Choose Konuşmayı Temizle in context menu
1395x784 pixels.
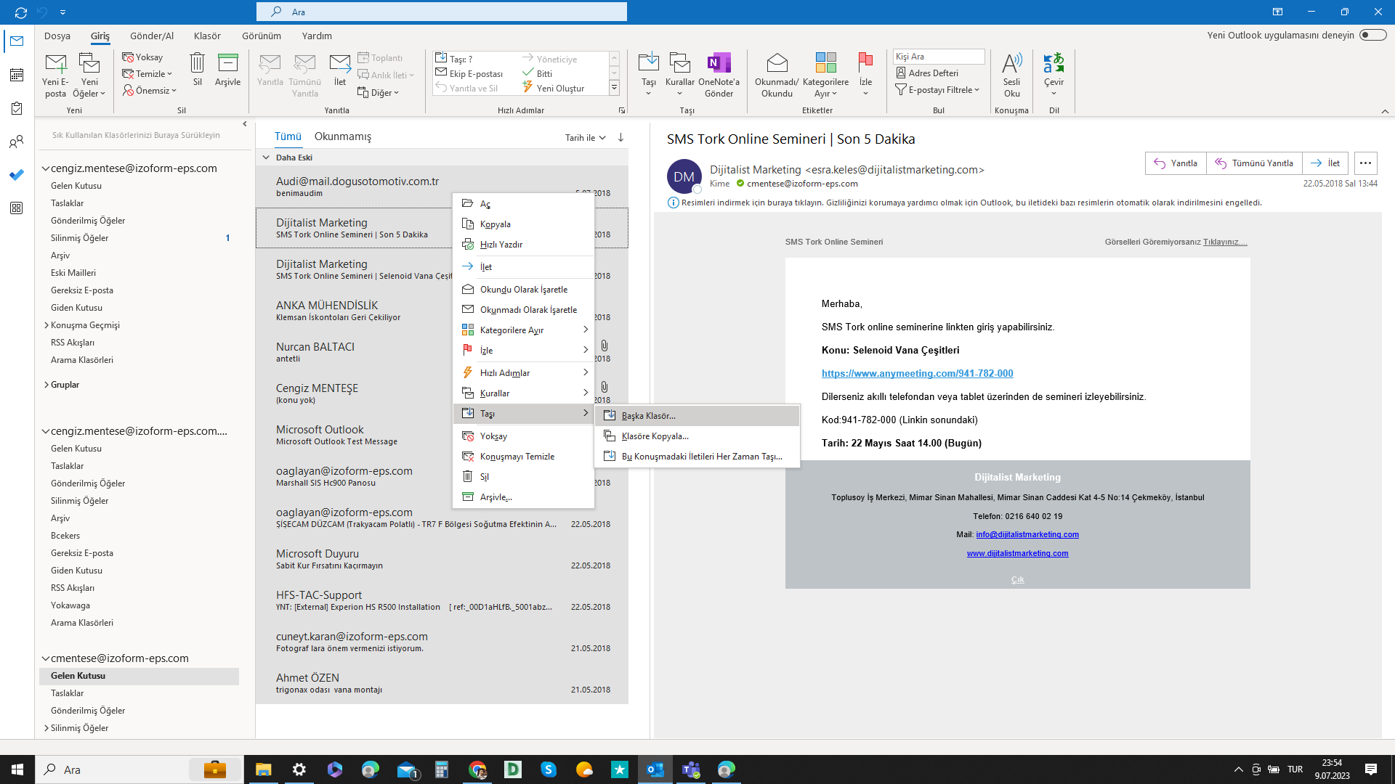(523, 457)
